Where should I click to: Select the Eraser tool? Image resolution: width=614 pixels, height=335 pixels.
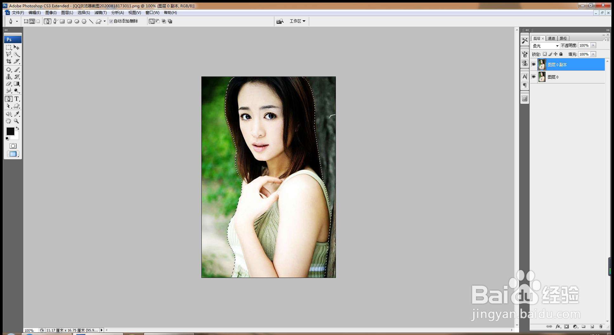tap(9, 84)
